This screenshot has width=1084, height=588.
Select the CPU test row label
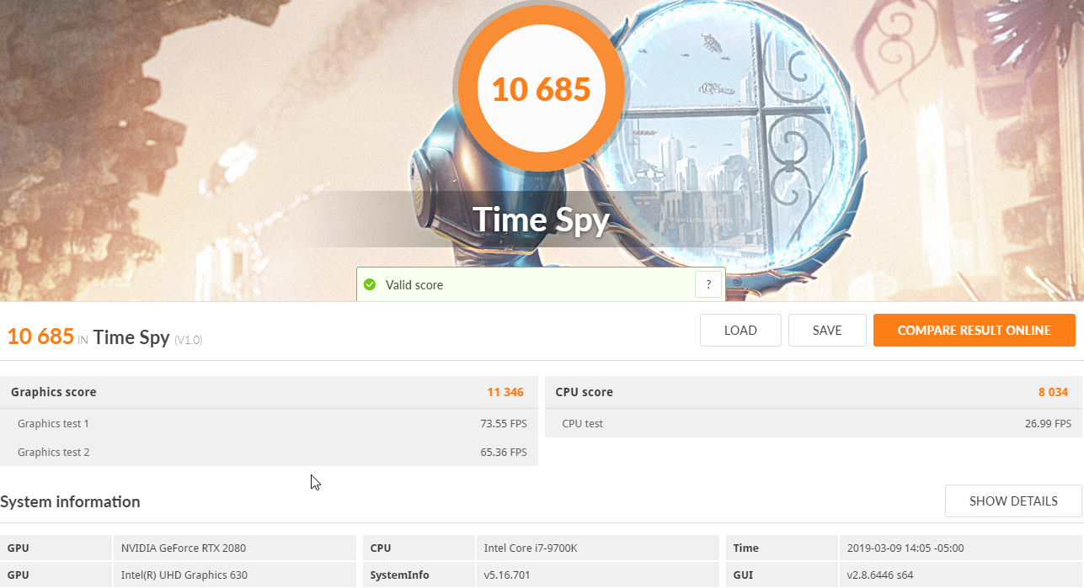[583, 424]
